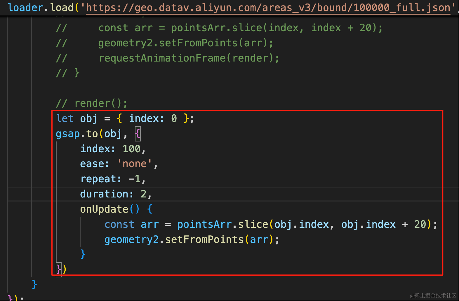Click the 'repeat: -1,' property line
459x301 pixels.
(x=113, y=179)
